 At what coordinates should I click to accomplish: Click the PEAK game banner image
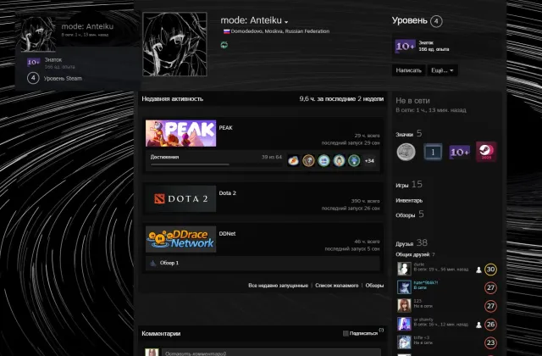[x=180, y=134]
